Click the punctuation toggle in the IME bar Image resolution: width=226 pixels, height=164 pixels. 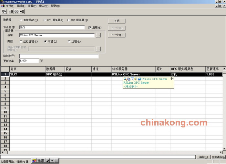pyautogui.click(x=52, y=160)
